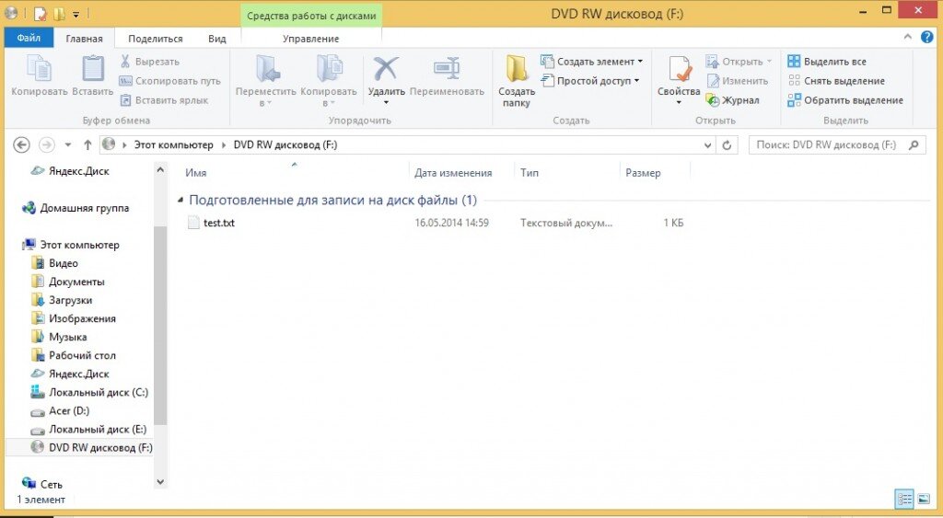This screenshot has width=943, height=518.
Task: Click Вставить ярлык
Action: (x=164, y=100)
